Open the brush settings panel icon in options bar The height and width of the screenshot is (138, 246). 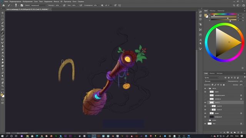[22, 5]
